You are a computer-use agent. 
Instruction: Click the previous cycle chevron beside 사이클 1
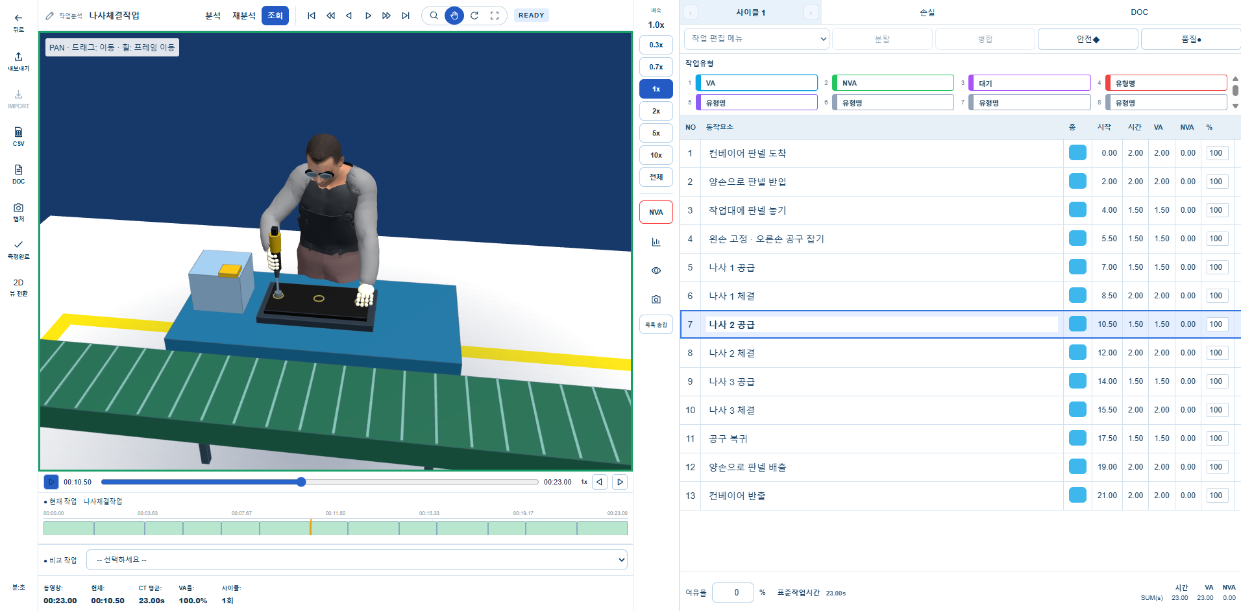tap(691, 12)
